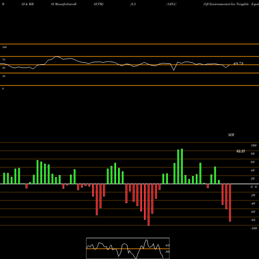
Task: Click the current RSI value 49.73
Action: click(238, 64)
